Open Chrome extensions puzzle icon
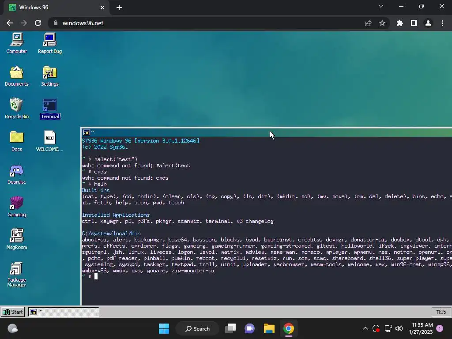 pyautogui.click(x=399, y=23)
